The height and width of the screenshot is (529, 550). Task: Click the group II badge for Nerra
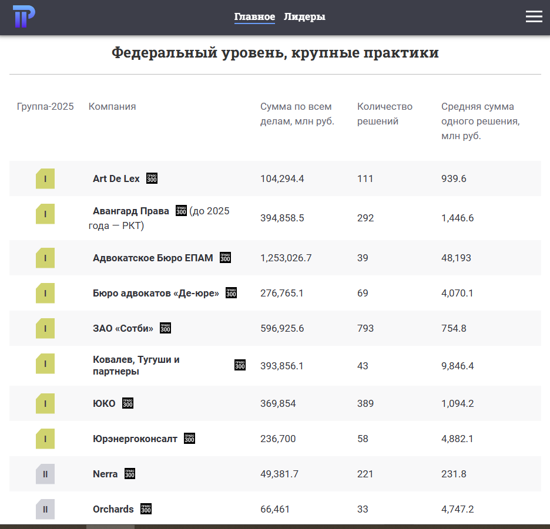click(x=45, y=474)
